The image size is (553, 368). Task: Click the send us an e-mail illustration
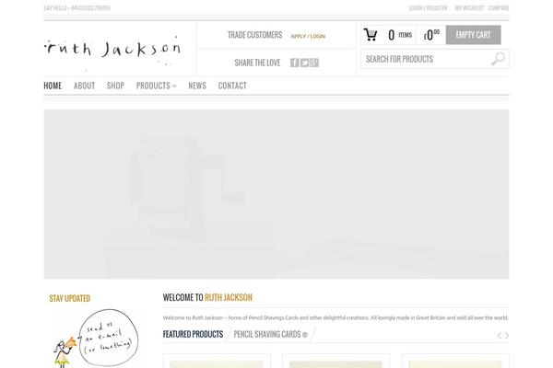point(96,338)
